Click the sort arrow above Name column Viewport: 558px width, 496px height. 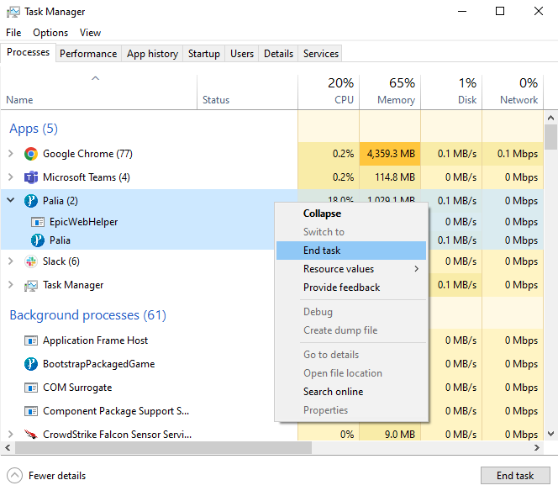coord(95,78)
